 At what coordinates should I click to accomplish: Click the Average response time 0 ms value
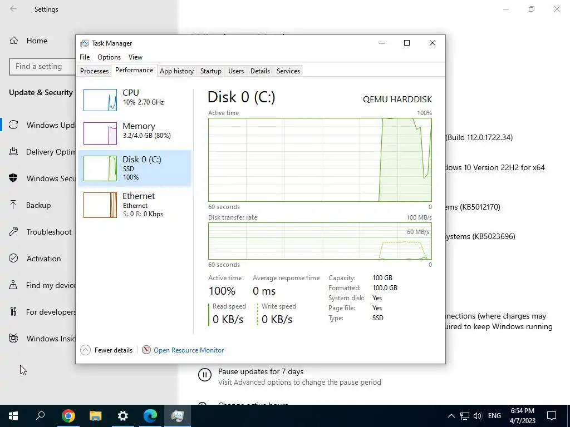[264, 291]
